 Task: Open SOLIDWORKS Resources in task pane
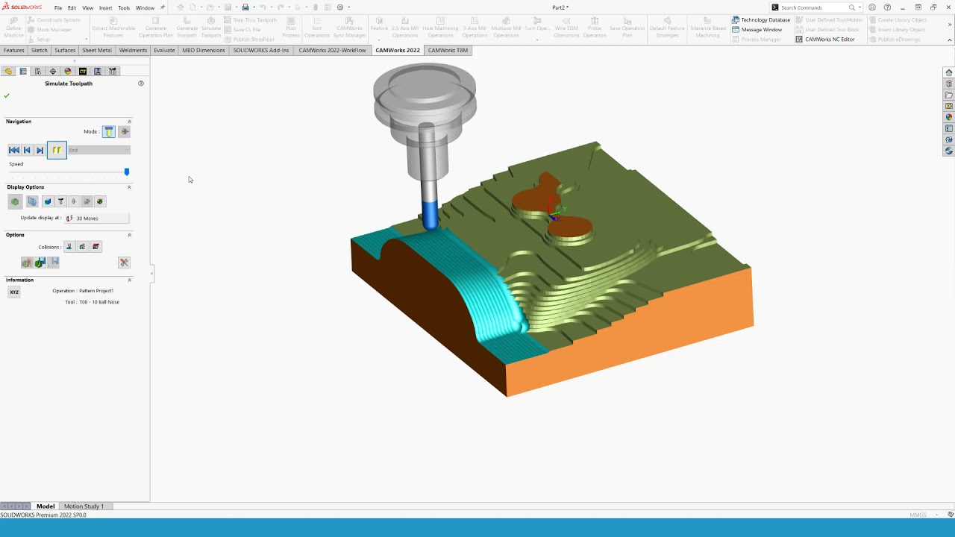[948, 72]
